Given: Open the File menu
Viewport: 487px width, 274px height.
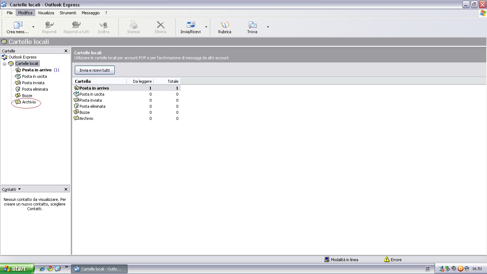Looking at the screenshot, I should click(x=10, y=13).
